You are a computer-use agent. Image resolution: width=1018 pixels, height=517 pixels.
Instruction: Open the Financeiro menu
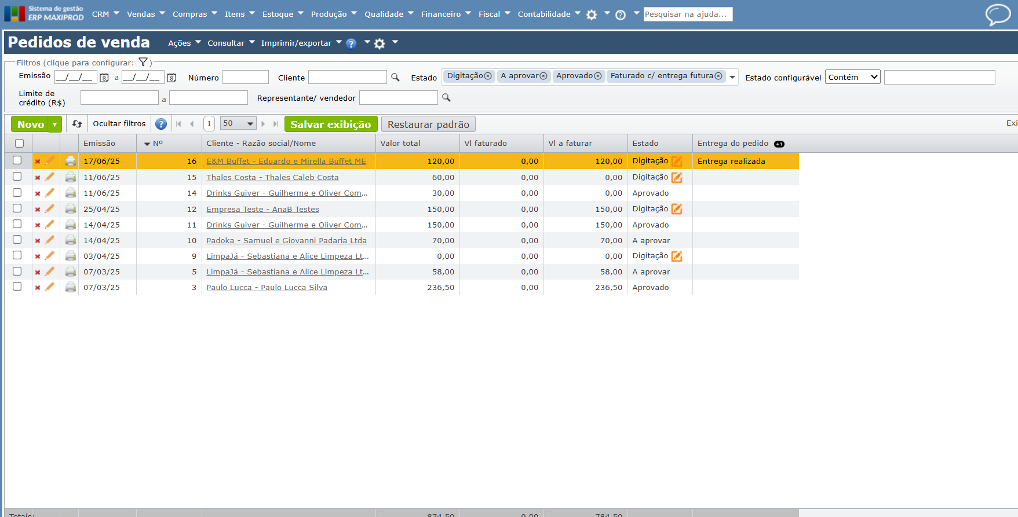(x=446, y=14)
